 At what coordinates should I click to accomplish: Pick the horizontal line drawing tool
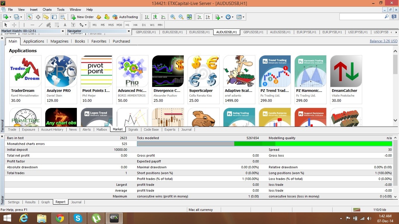[32, 25]
